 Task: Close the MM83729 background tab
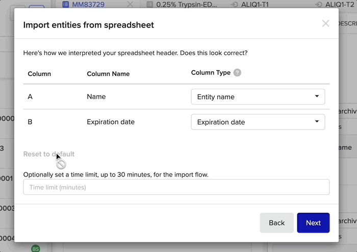click(x=130, y=4)
